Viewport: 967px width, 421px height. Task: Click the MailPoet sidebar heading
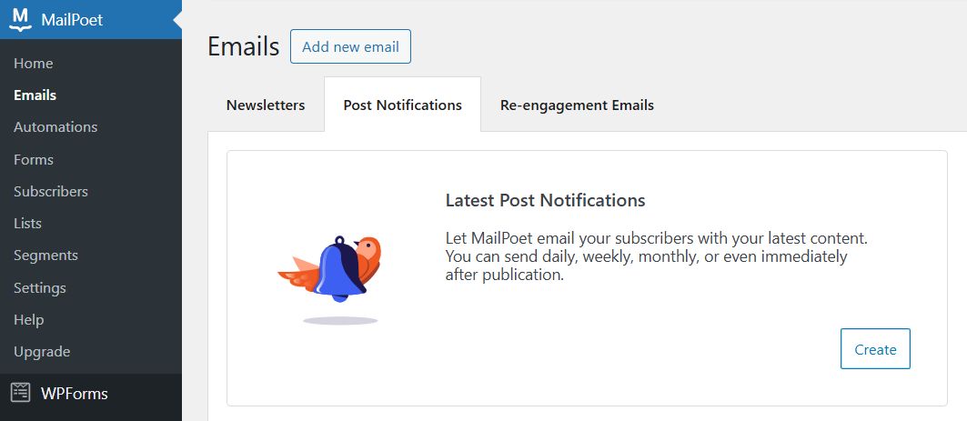point(72,20)
